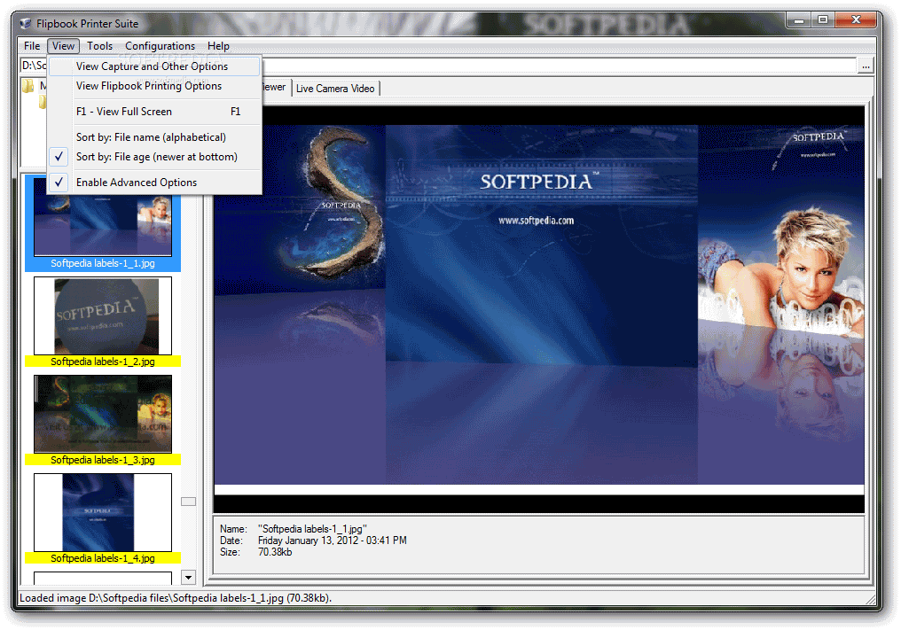Click the Flipbook Printer Suite title icon

coord(26,24)
